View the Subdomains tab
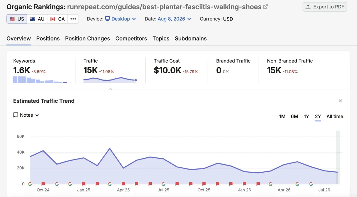The width and height of the screenshot is (357, 197). [191, 38]
